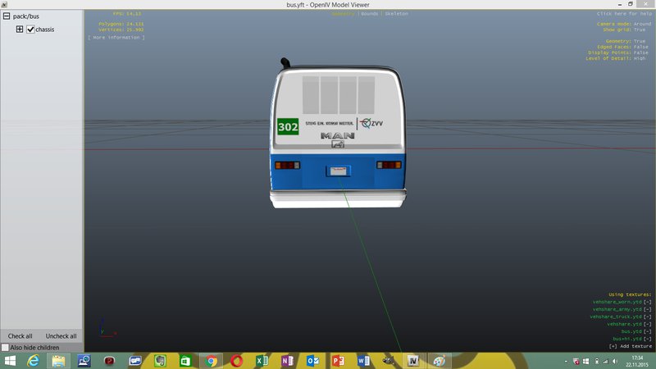Click the Check all button
The width and height of the screenshot is (656, 369).
tap(20, 336)
